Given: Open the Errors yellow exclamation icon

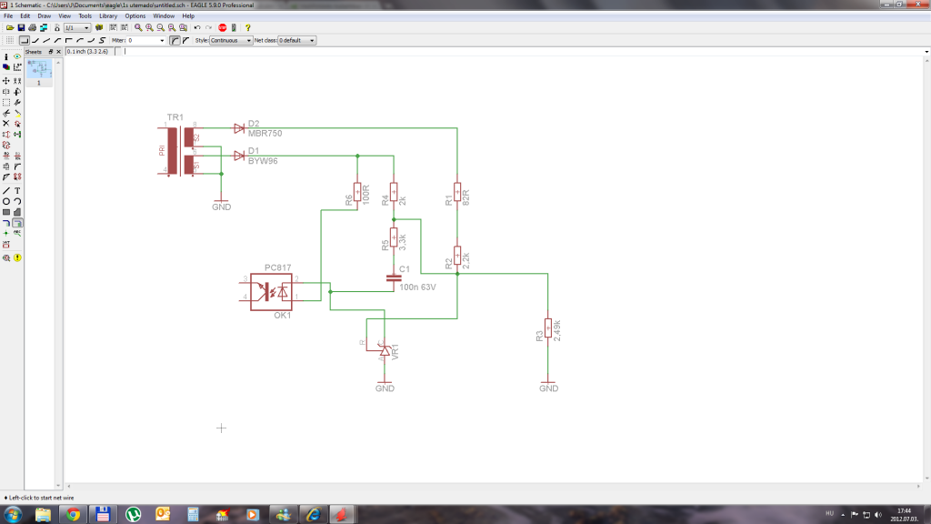Looking at the screenshot, I should point(17,257).
